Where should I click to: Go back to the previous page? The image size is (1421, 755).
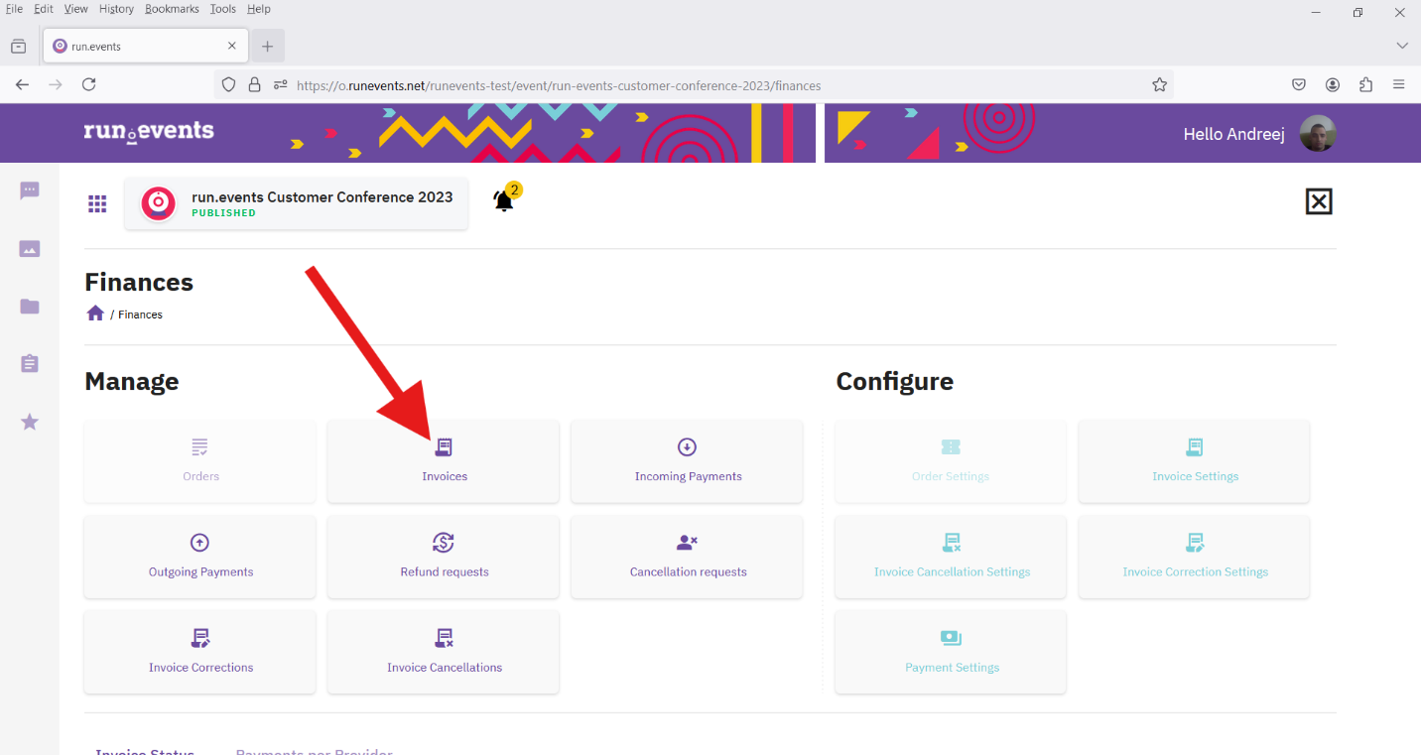(x=23, y=85)
